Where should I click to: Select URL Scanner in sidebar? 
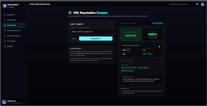13,25
